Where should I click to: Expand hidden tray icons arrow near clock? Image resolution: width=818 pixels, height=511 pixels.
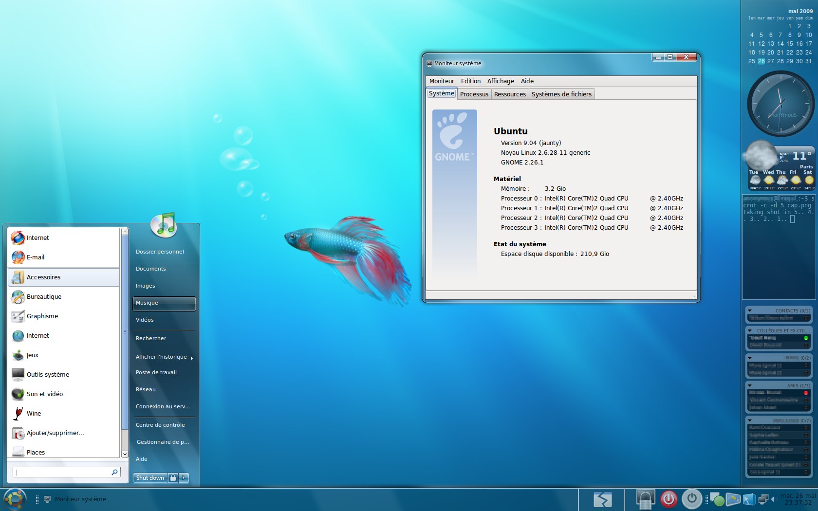773,499
